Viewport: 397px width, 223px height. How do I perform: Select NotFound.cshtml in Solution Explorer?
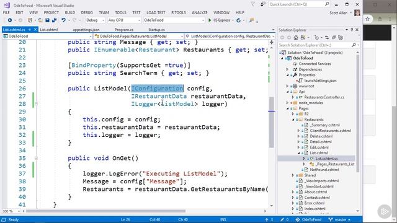324,170
